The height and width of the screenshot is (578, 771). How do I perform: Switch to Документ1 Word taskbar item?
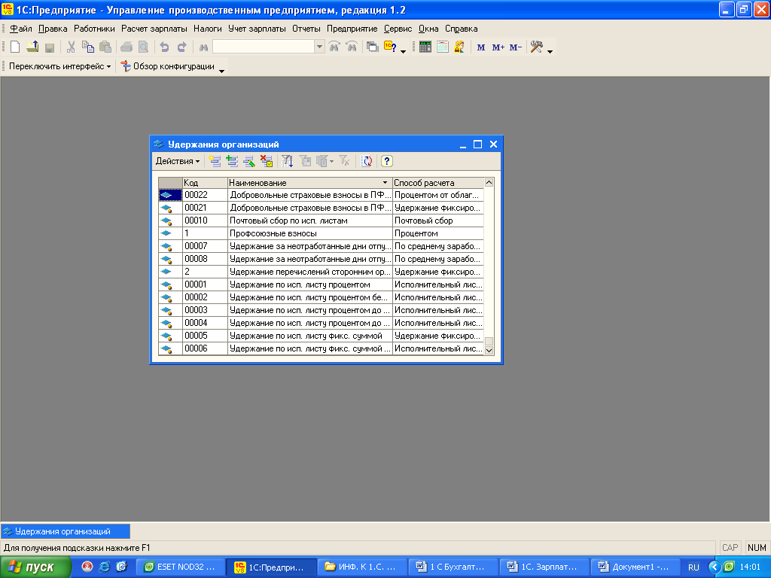(x=635, y=567)
